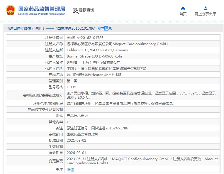This screenshot has height=174, width=224.
Task: Click the 数据查询 label
Action: click(86, 10)
